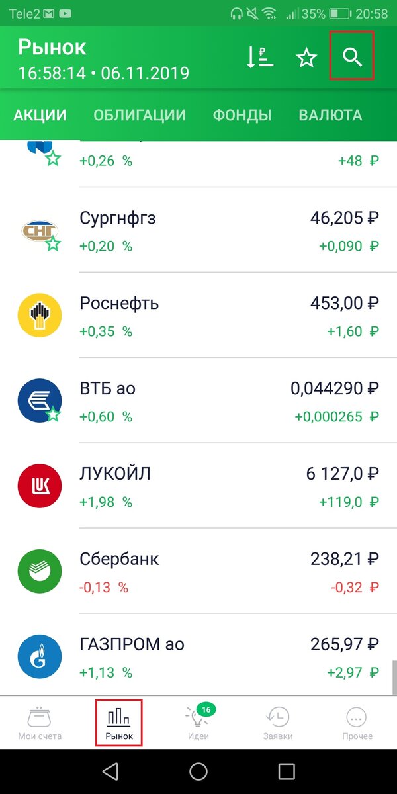Image resolution: width=397 pixels, height=794 pixels.
Task: Show the favorites star filter
Action: click(x=306, y=58)
